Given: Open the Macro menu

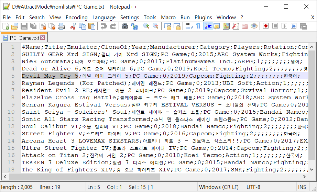Looking at the screenshot, I should (168, 18).
